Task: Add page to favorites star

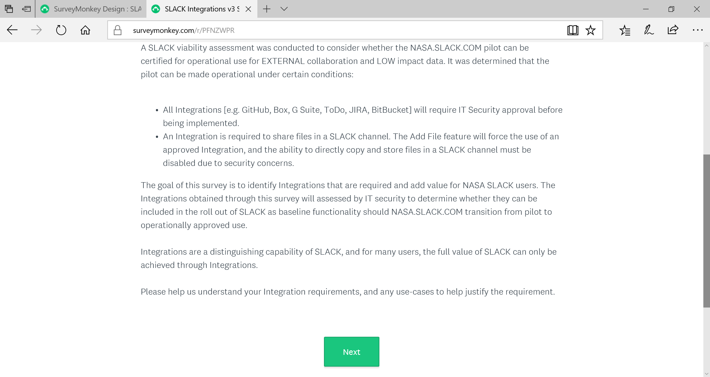Action: coord(591,30)
